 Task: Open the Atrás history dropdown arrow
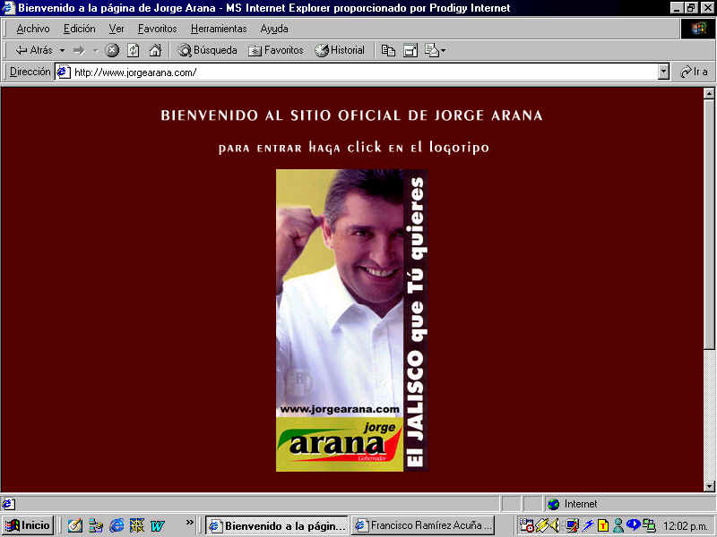click(62, 50)
